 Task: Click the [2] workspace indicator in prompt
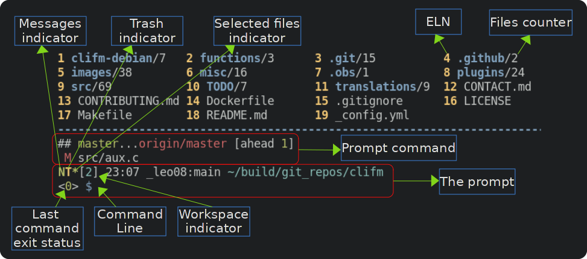coord(89,172)
